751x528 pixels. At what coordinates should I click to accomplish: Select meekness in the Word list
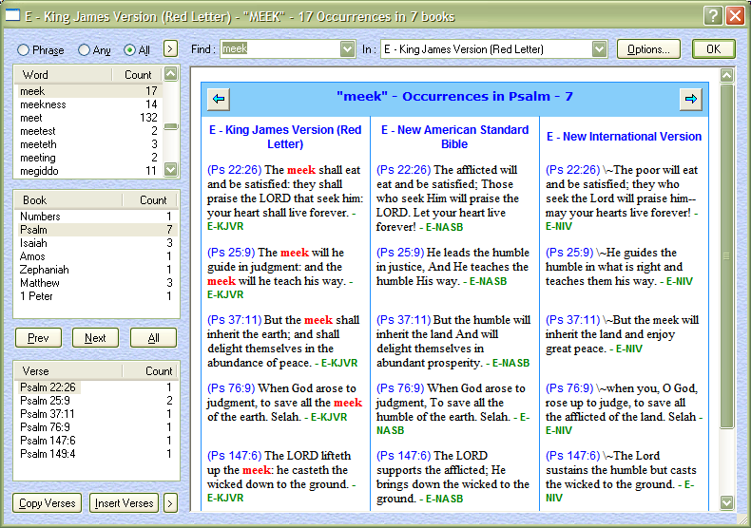[x=44, y=104]
